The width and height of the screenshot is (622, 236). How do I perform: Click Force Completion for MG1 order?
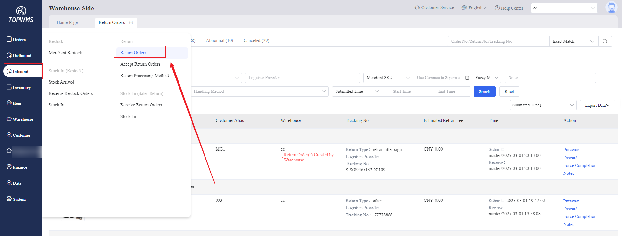[580, 166]
